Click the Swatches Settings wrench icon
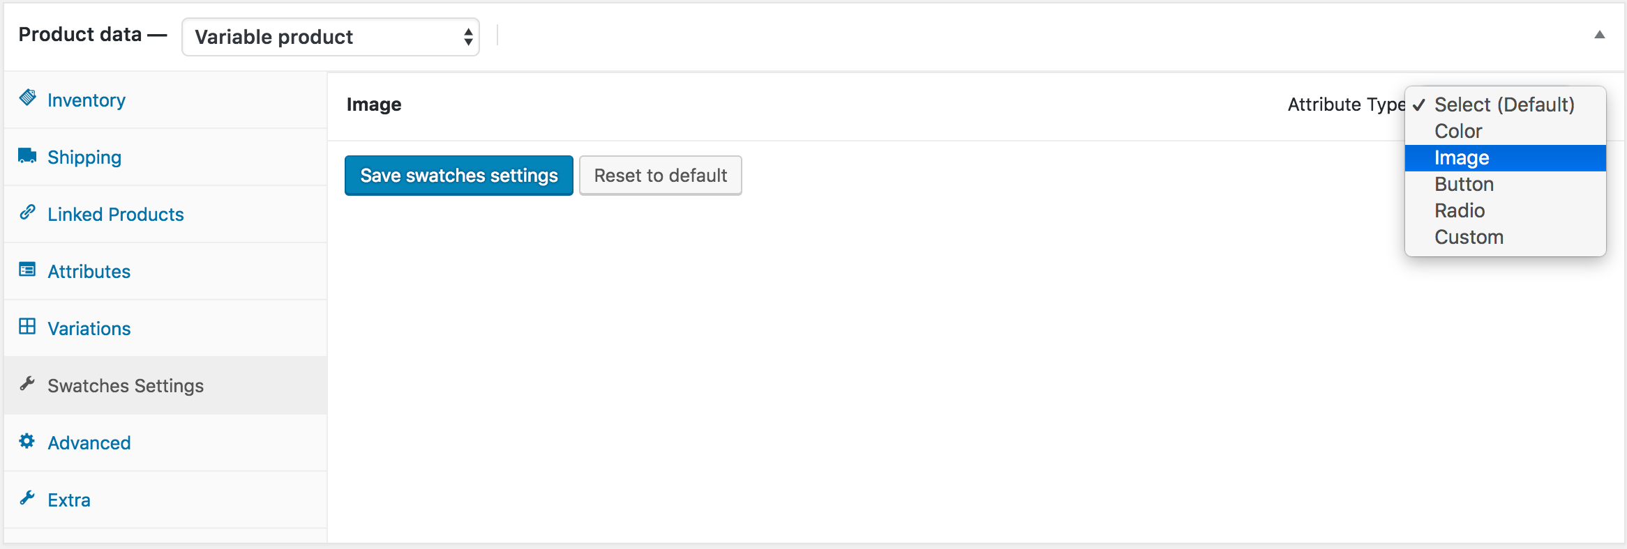The image size is (1627, 549). [x=27, y=384]
